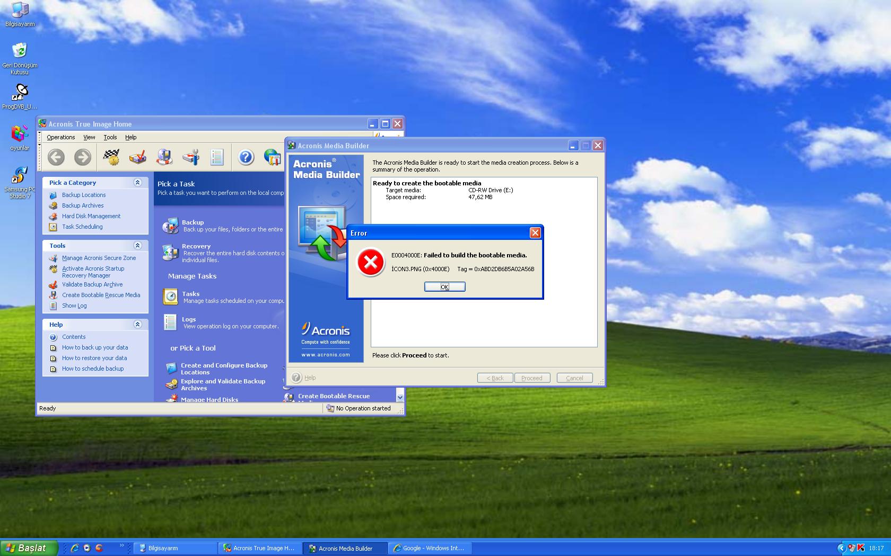This screenshot has width=891, height=556.
Task: Open Backup Archives link
Action: pos(83,205)
